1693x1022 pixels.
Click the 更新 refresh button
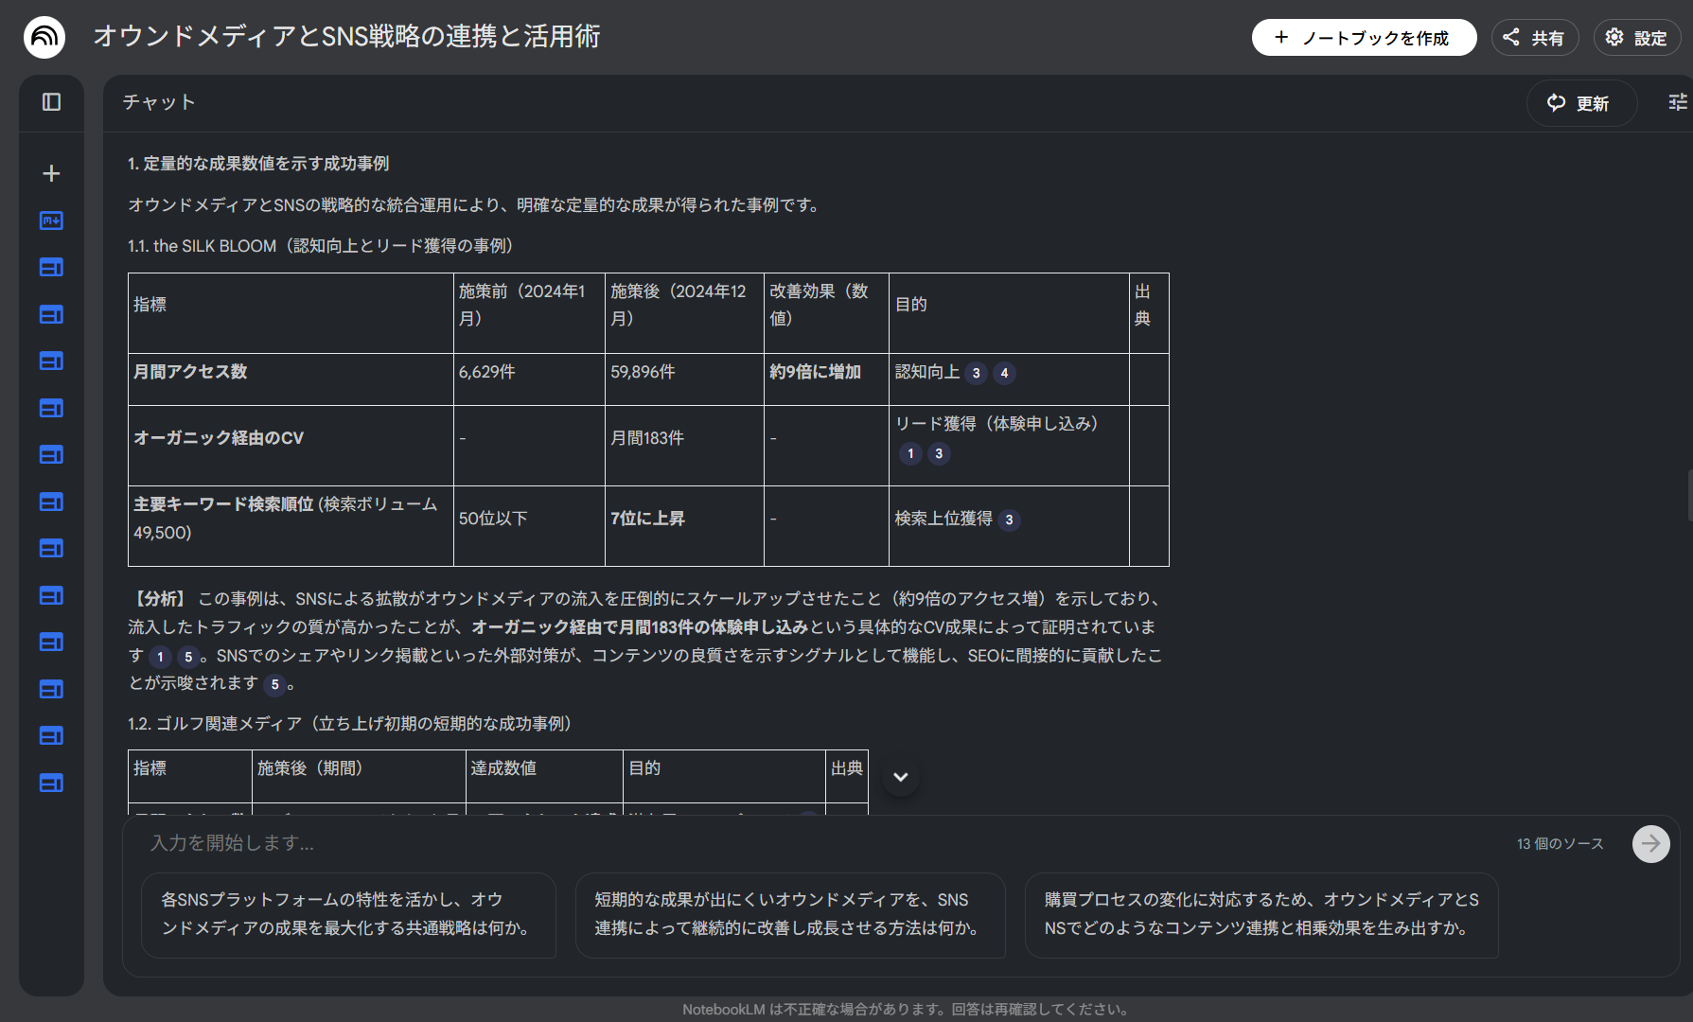(x=1580, y=102)
